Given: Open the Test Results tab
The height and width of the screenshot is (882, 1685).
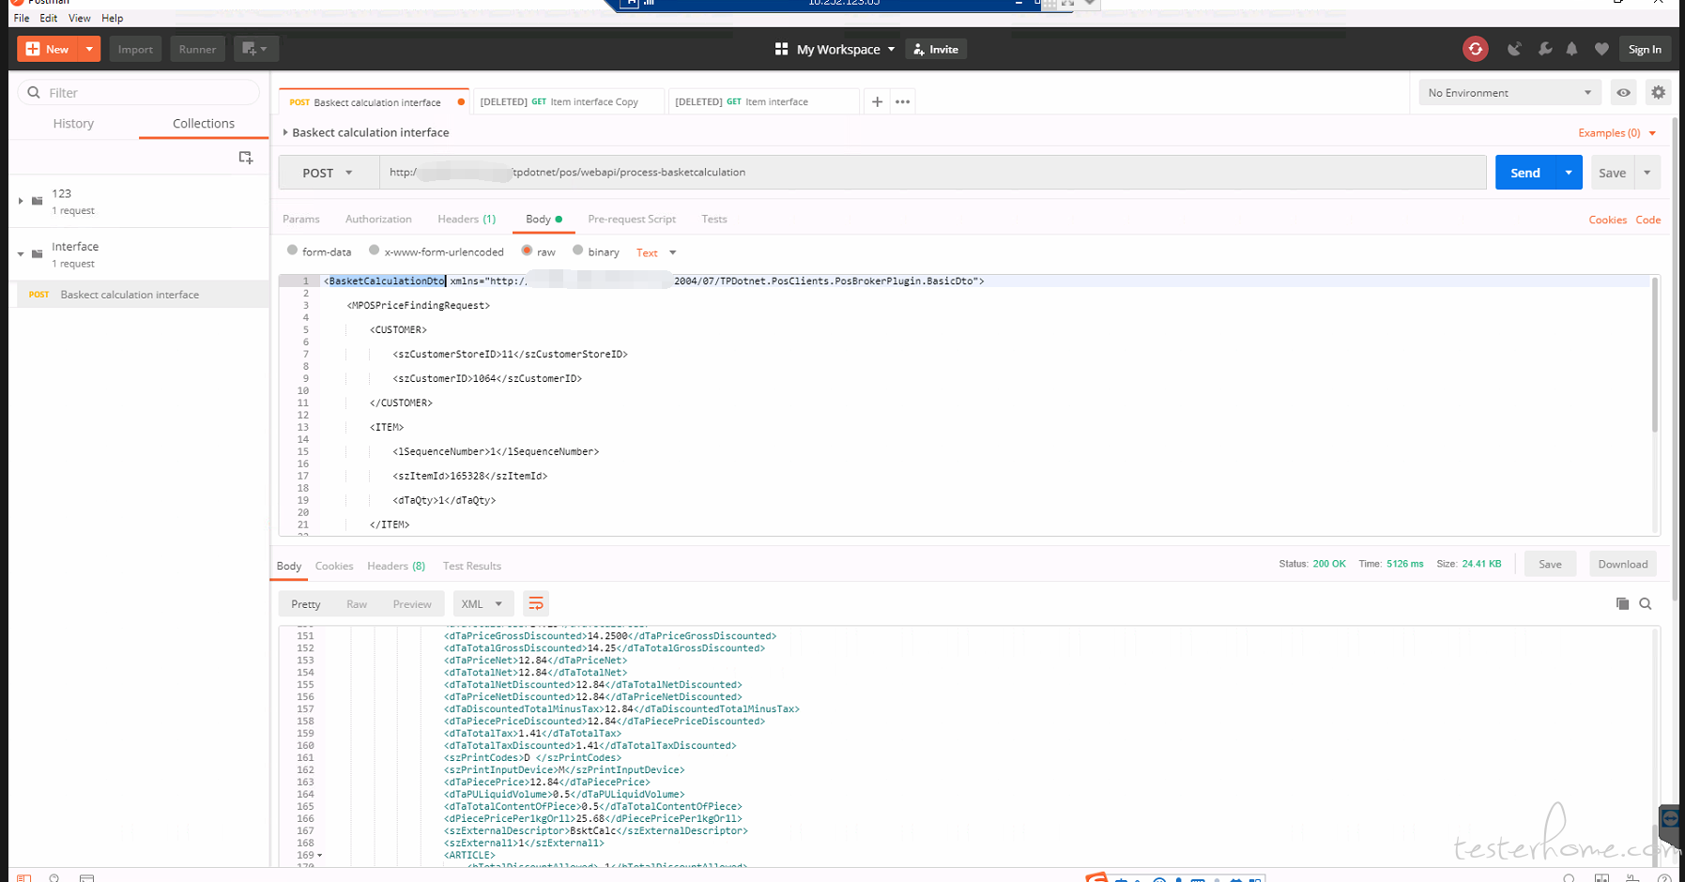Looking at the screenshot, I should 472,566.
